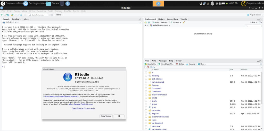Open the Import Dataset dropdown
This screenshot has height=131, width=264.
(x=160, y=22)
